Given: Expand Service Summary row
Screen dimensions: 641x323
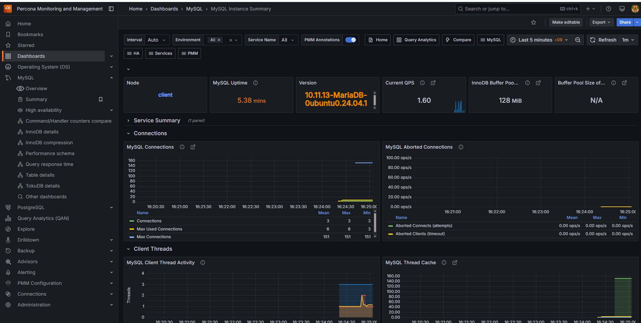Looking at the screenshot, I should [157, 121].
